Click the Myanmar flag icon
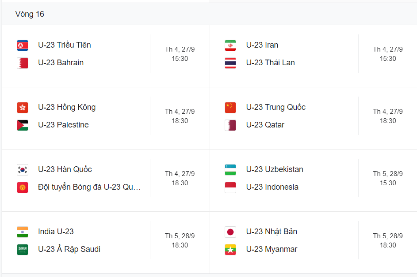Image resolution: width=417 pixels, height=277 pixels. [230, 250]
